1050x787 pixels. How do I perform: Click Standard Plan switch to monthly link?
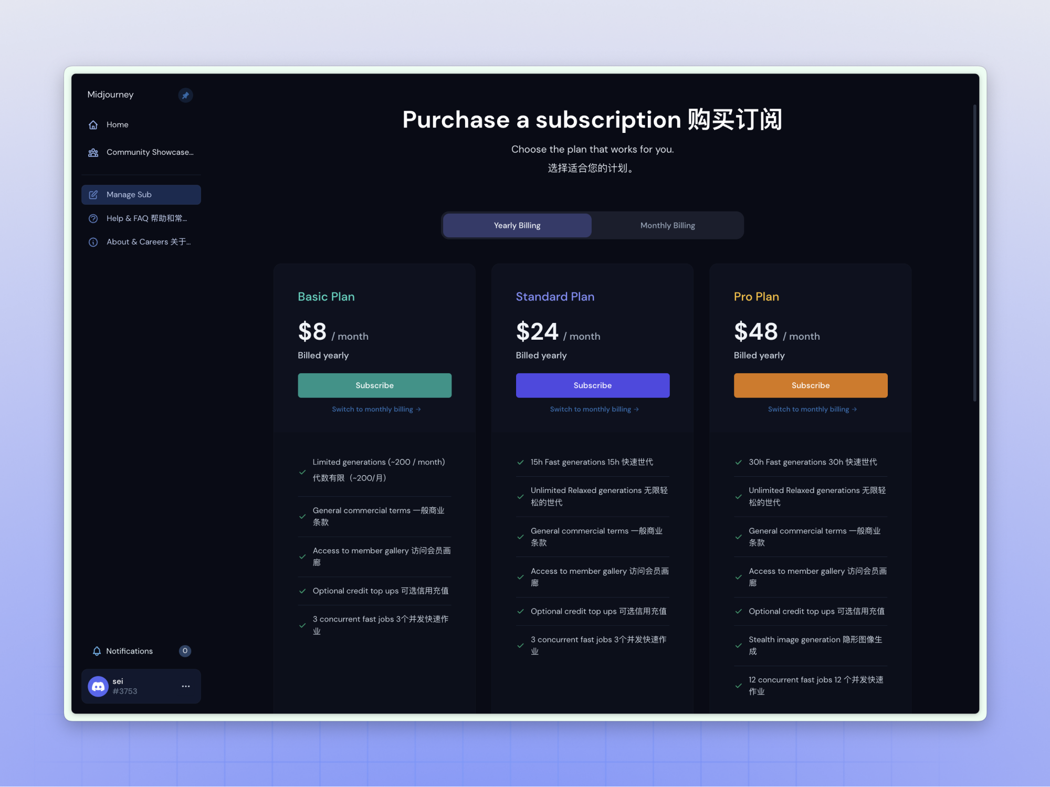coord(594,409)
